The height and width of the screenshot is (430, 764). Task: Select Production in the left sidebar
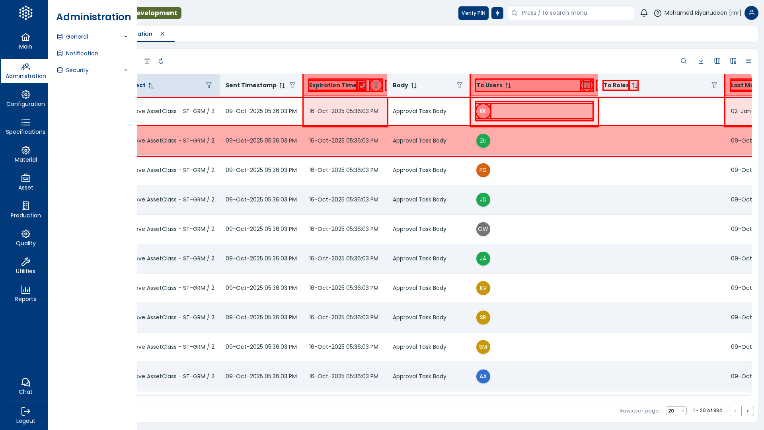pos(25,210)
